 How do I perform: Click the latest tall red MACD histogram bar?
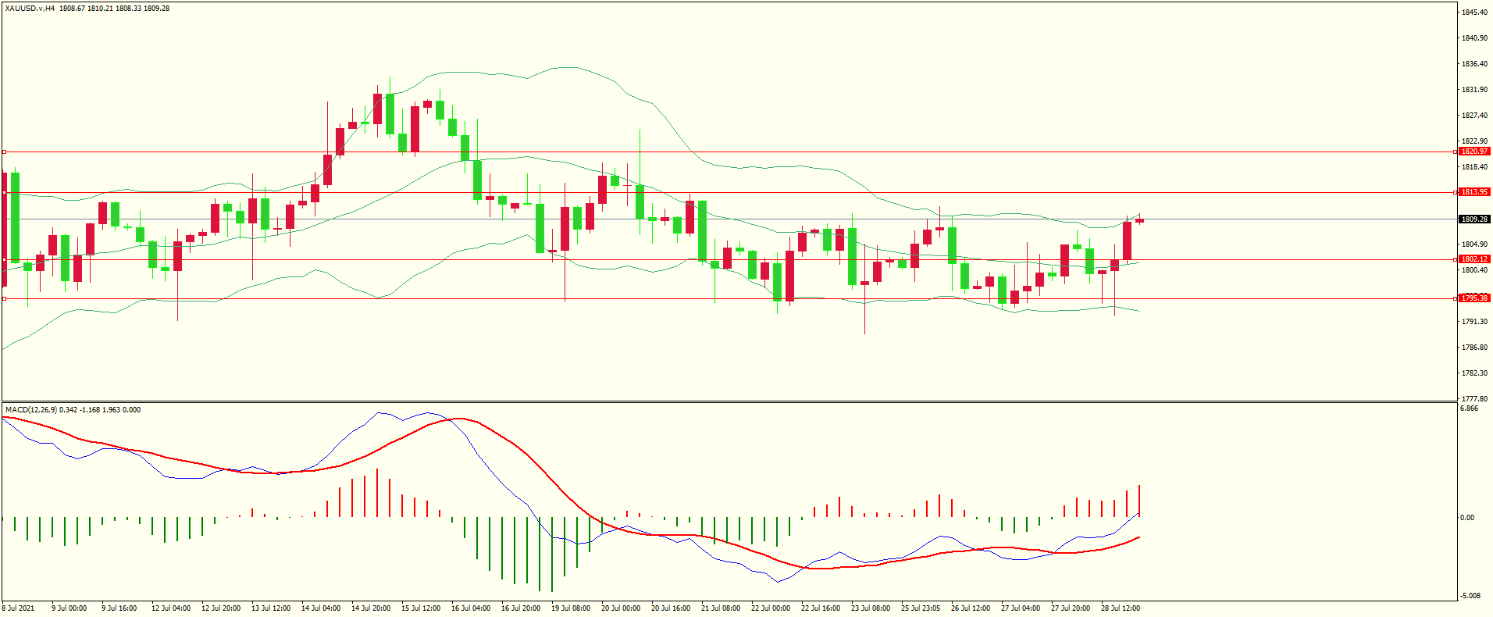1139,501
